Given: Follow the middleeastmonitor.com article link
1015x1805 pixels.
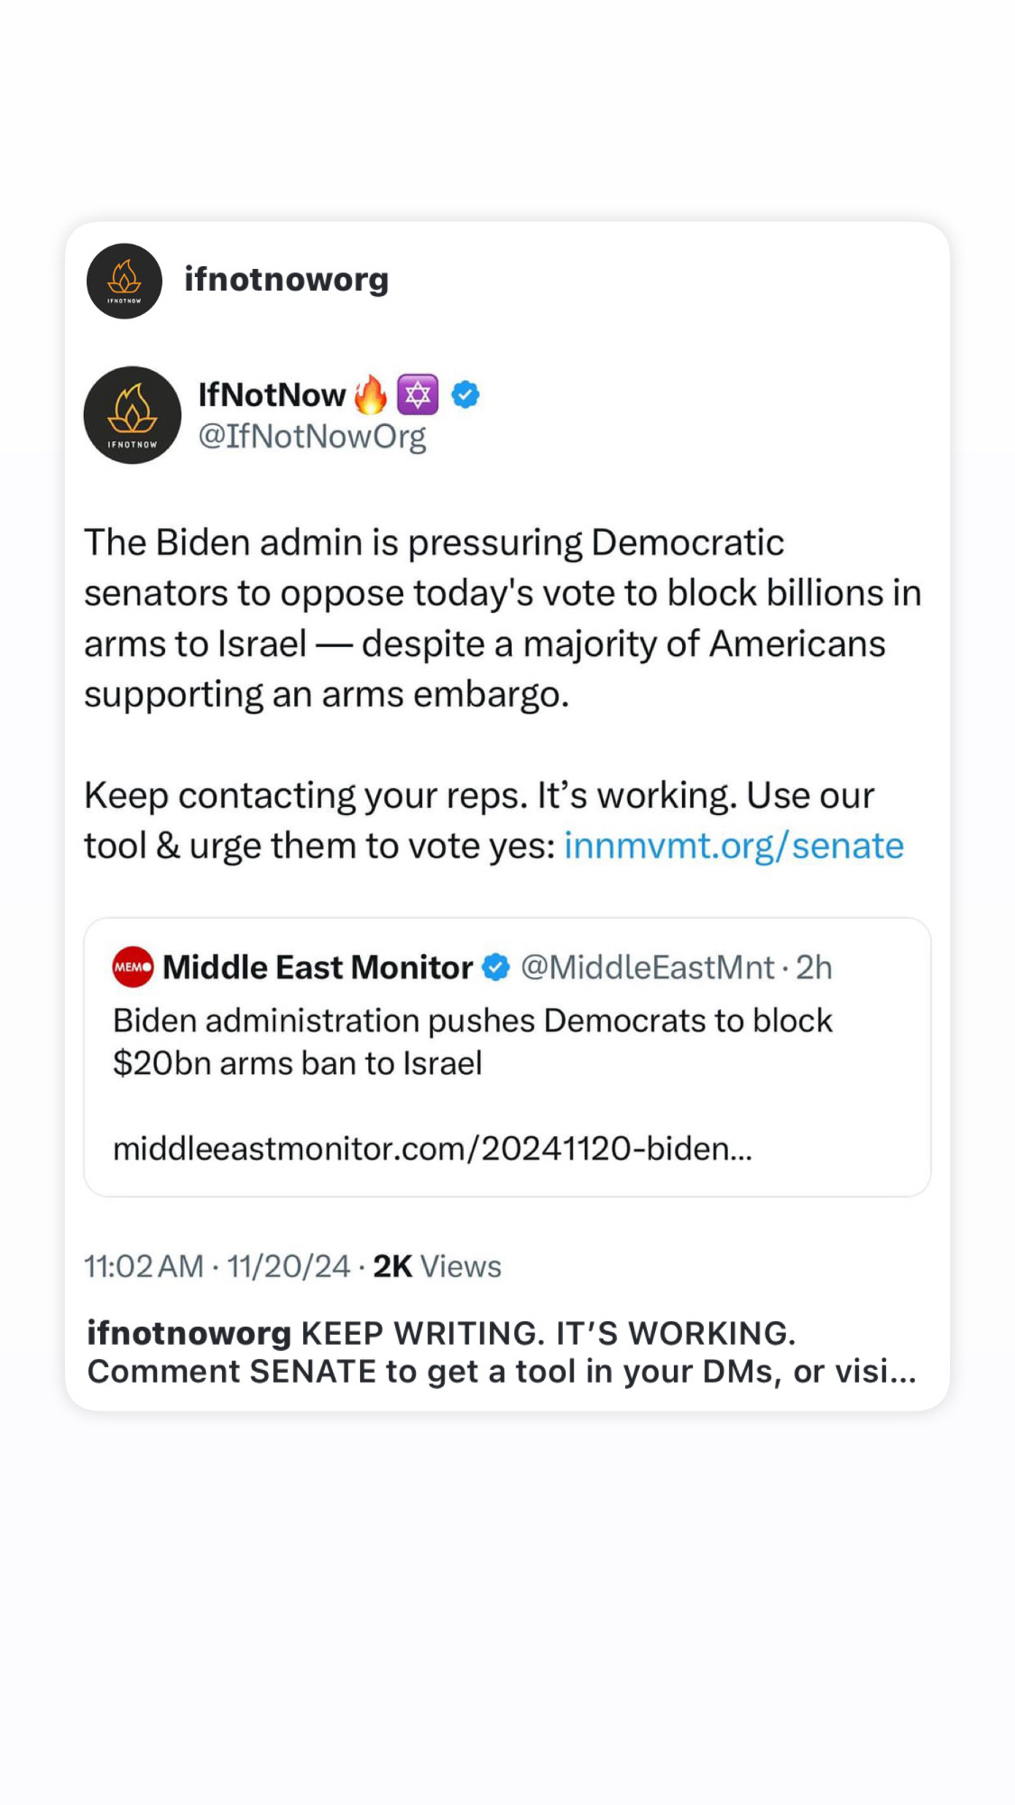Looking at the screenshot, I should click(x=432, y=1149).
